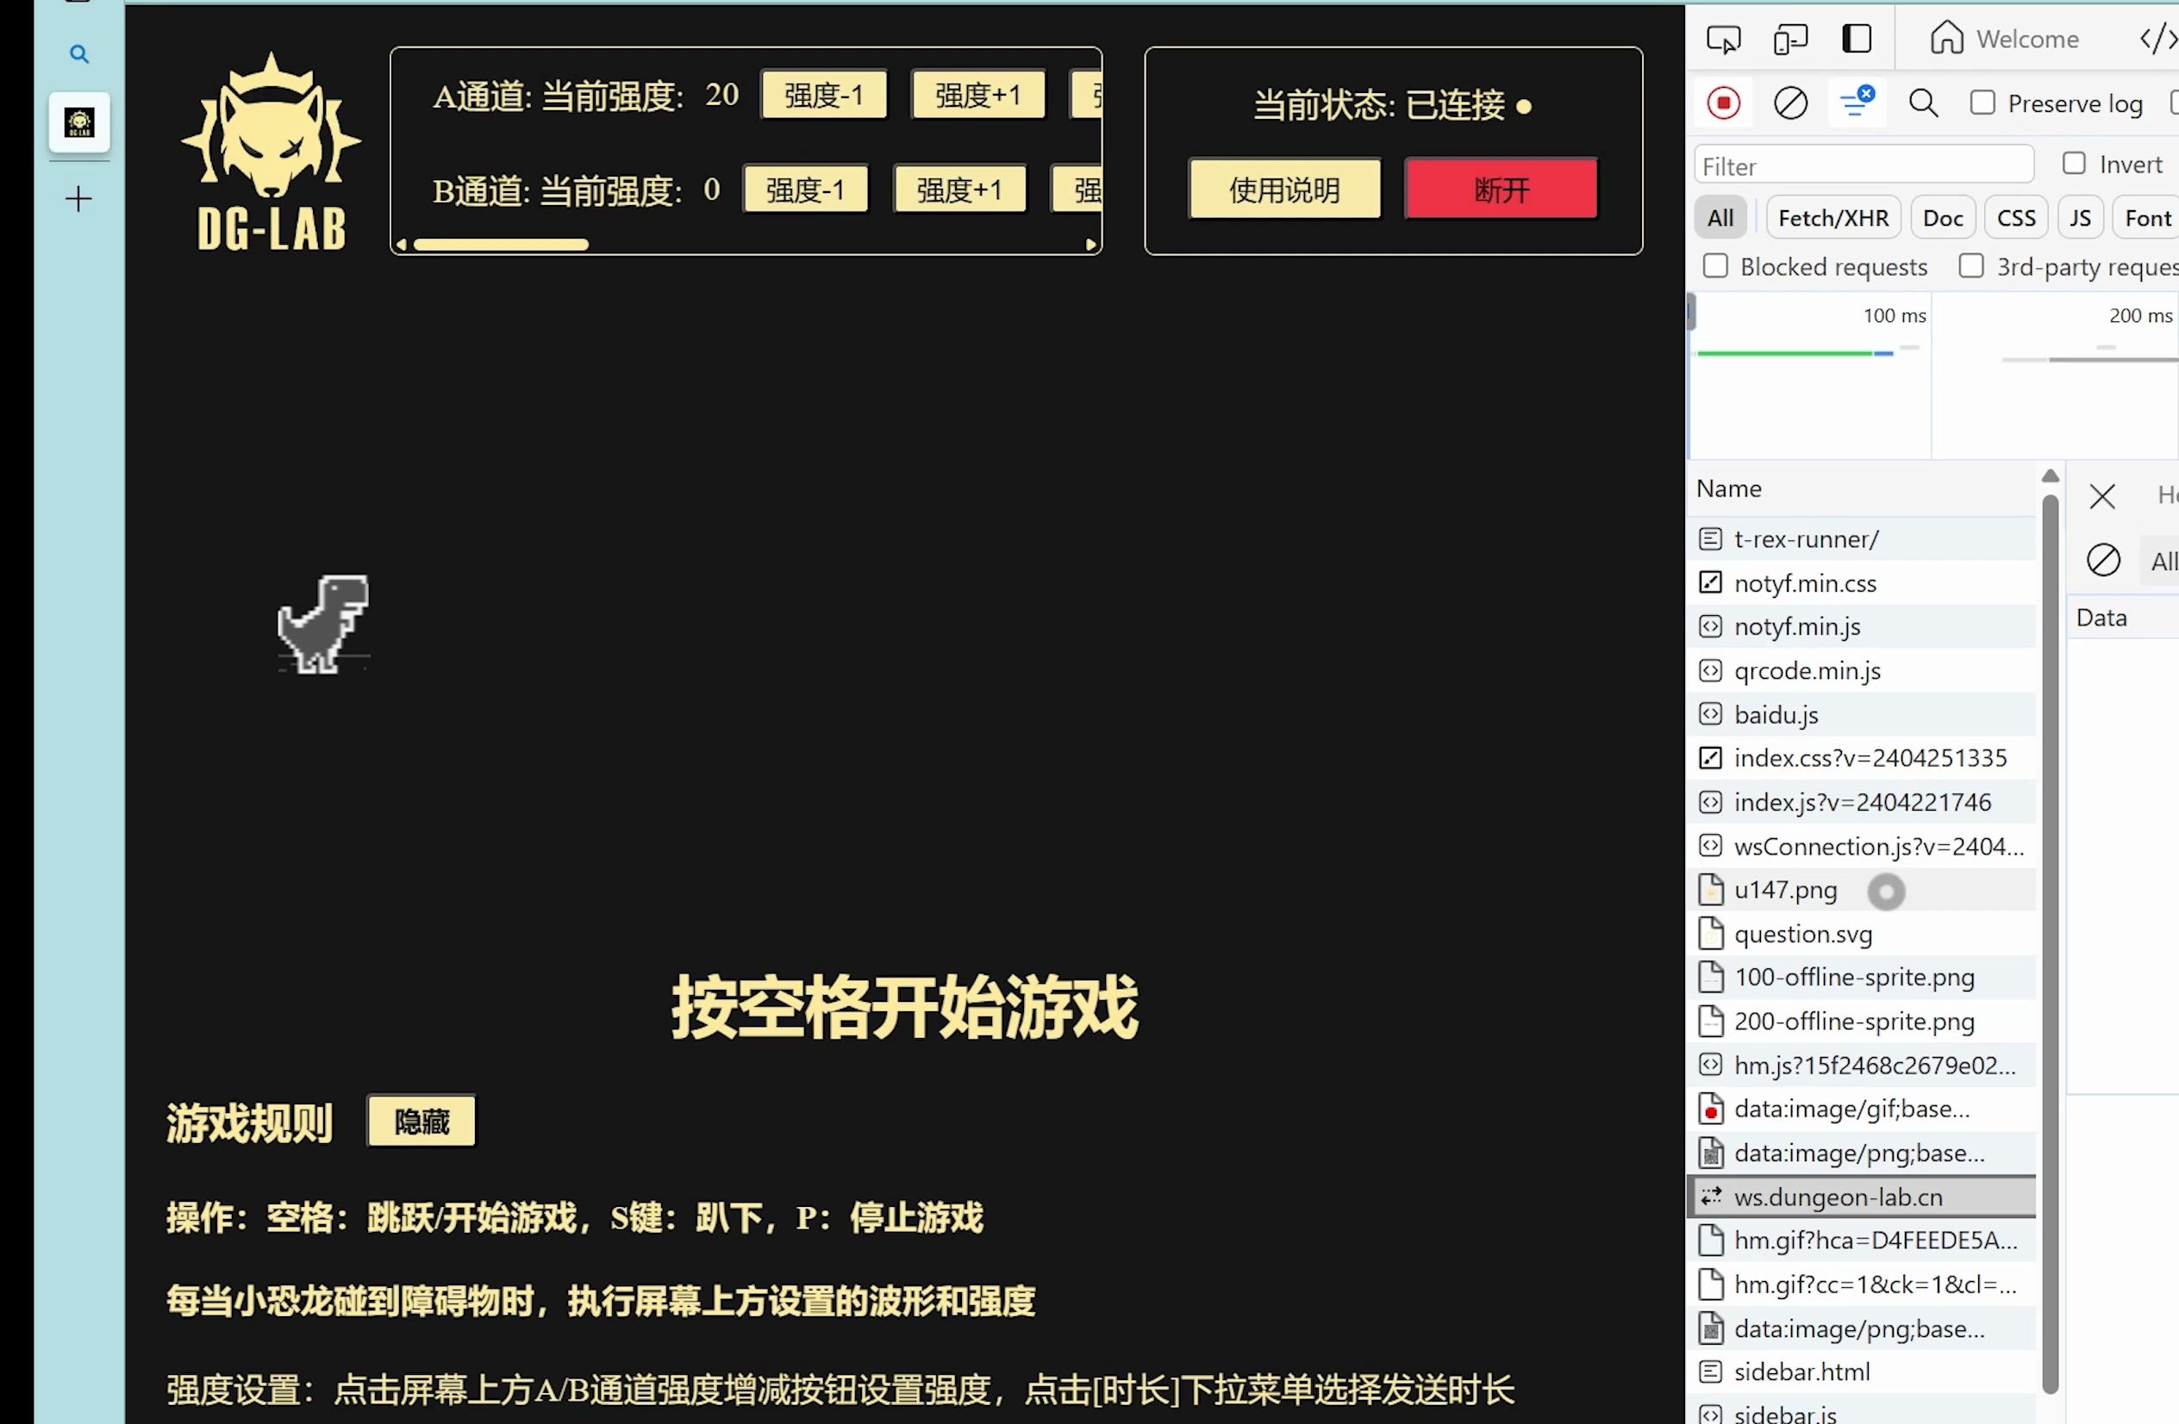The width and height of the screenshot is (2179, 1424).
Task: Select ws.dungeon-lab.cn WebSocket request
Action: pyautogui.click(x=1861, y=1197)
